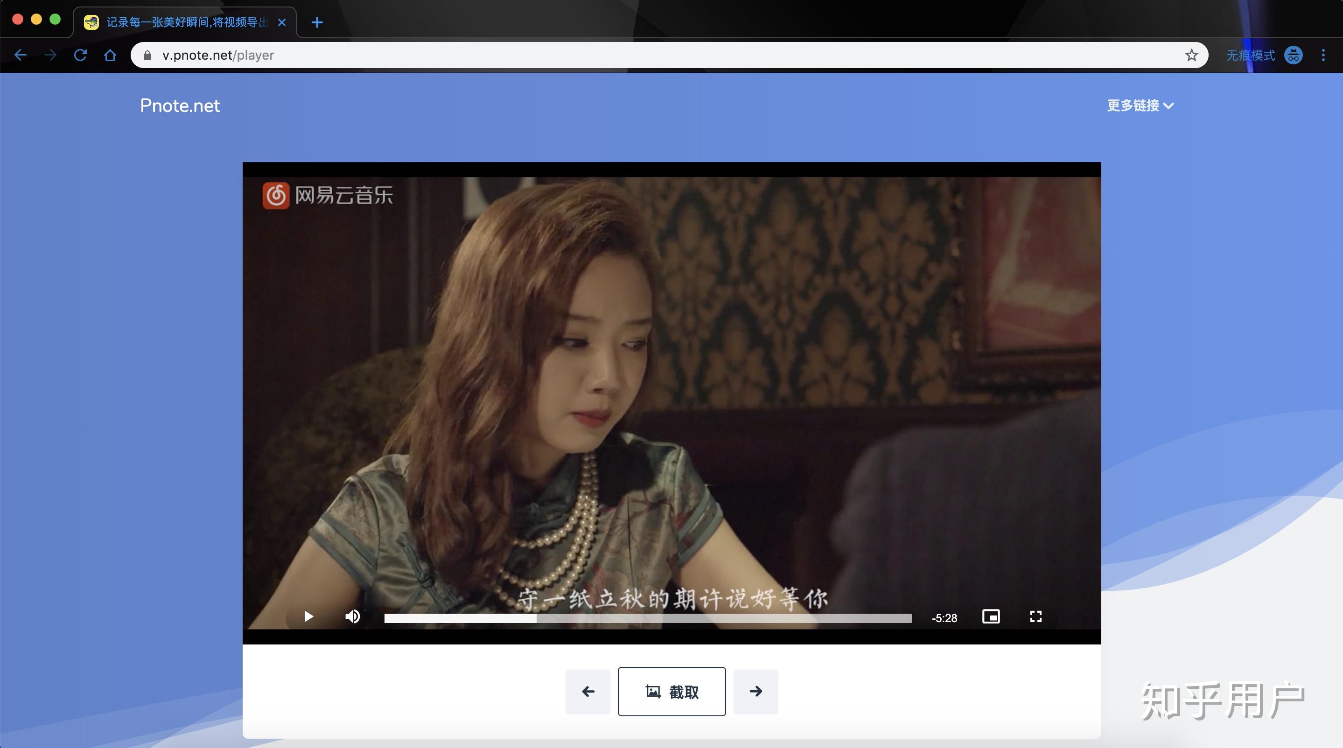Seek on the video progress bar
The height and width of the screenshot is (748, 1343).
[648, 618]
